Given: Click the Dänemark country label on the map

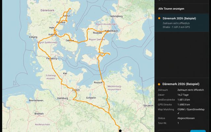Looking at the screenshot, I should click(x=47, y=10).
